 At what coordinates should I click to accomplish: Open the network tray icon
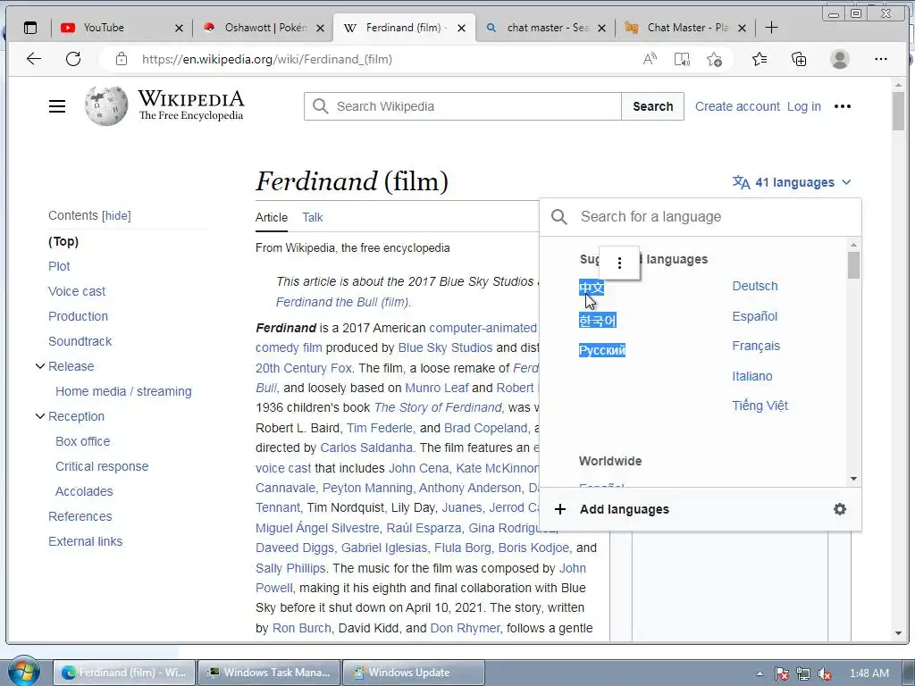[x=803, y=673]
